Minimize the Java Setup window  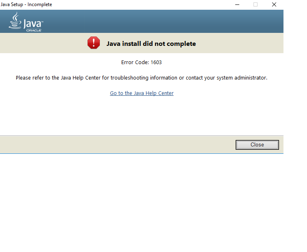(237, 4)
